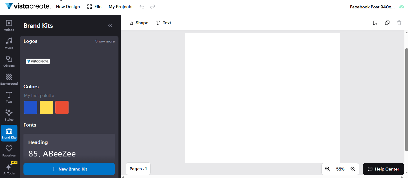Open the Favorites heart panel
Viewport: 408px width, 178px height.
click(x=9, y=151)
